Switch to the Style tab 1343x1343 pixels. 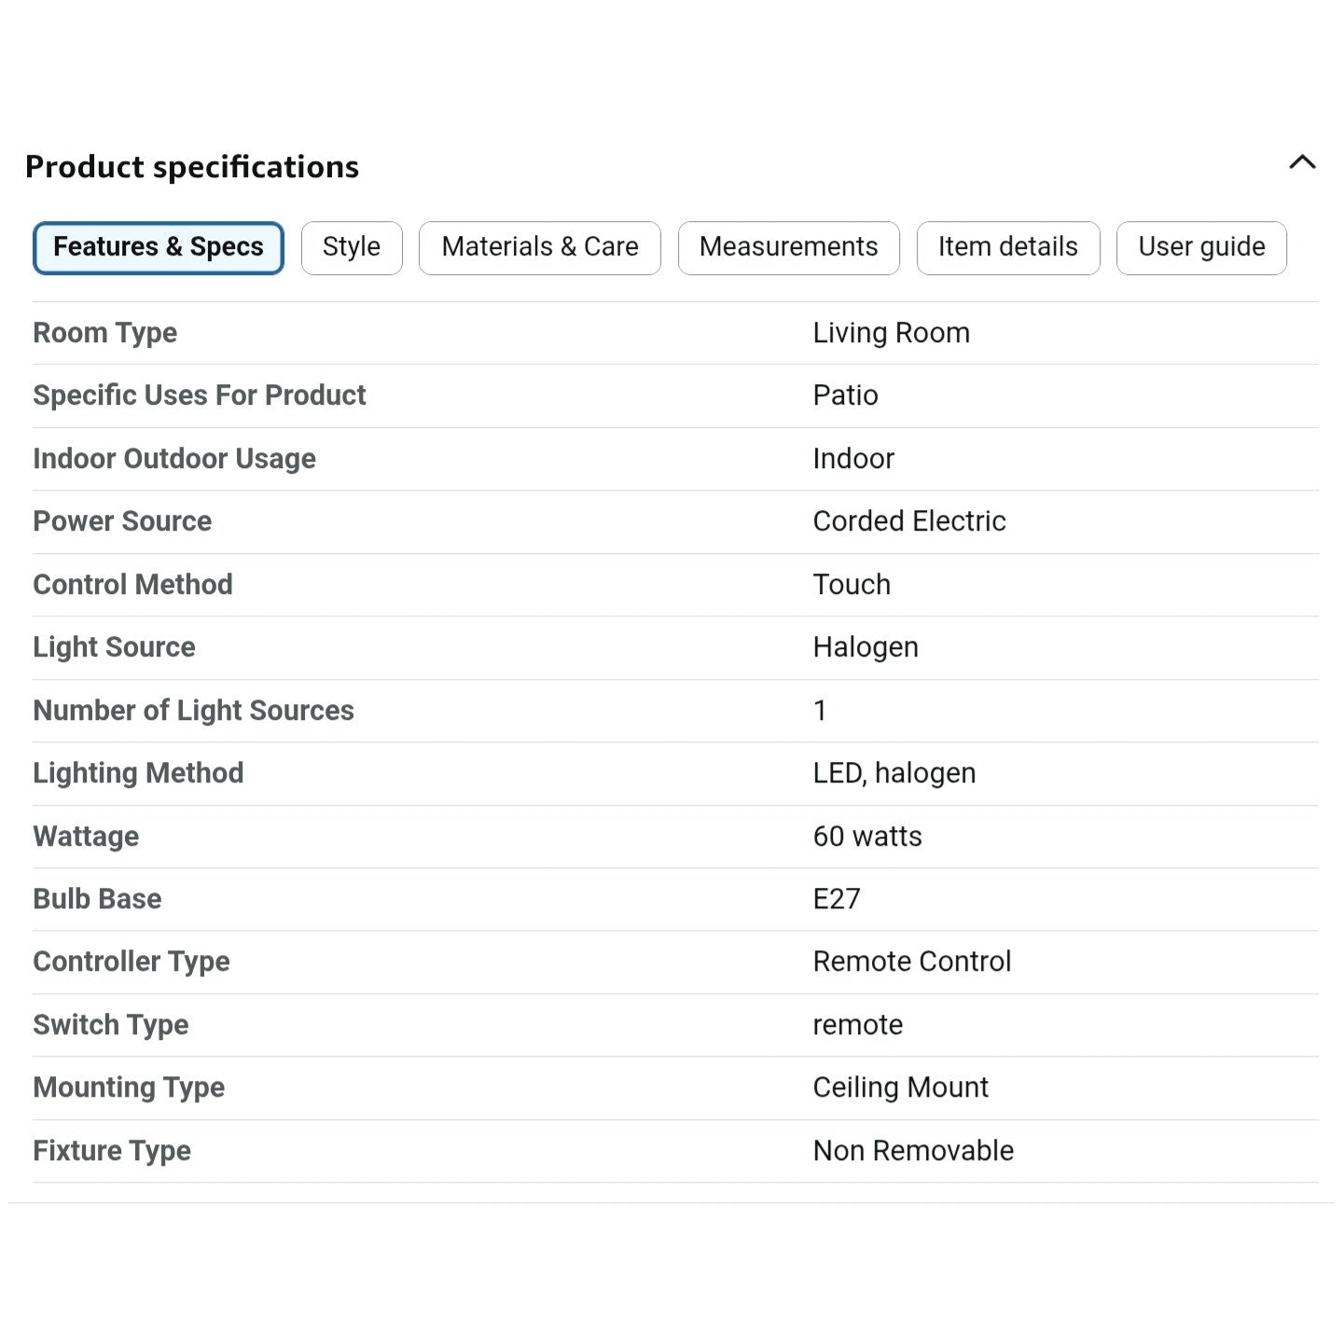coord(352,247)
